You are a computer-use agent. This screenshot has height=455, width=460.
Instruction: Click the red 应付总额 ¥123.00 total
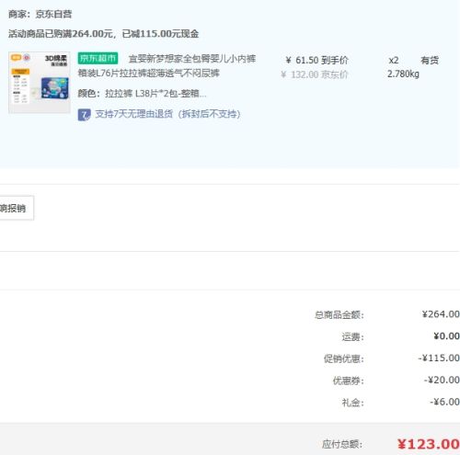(429, 444)
